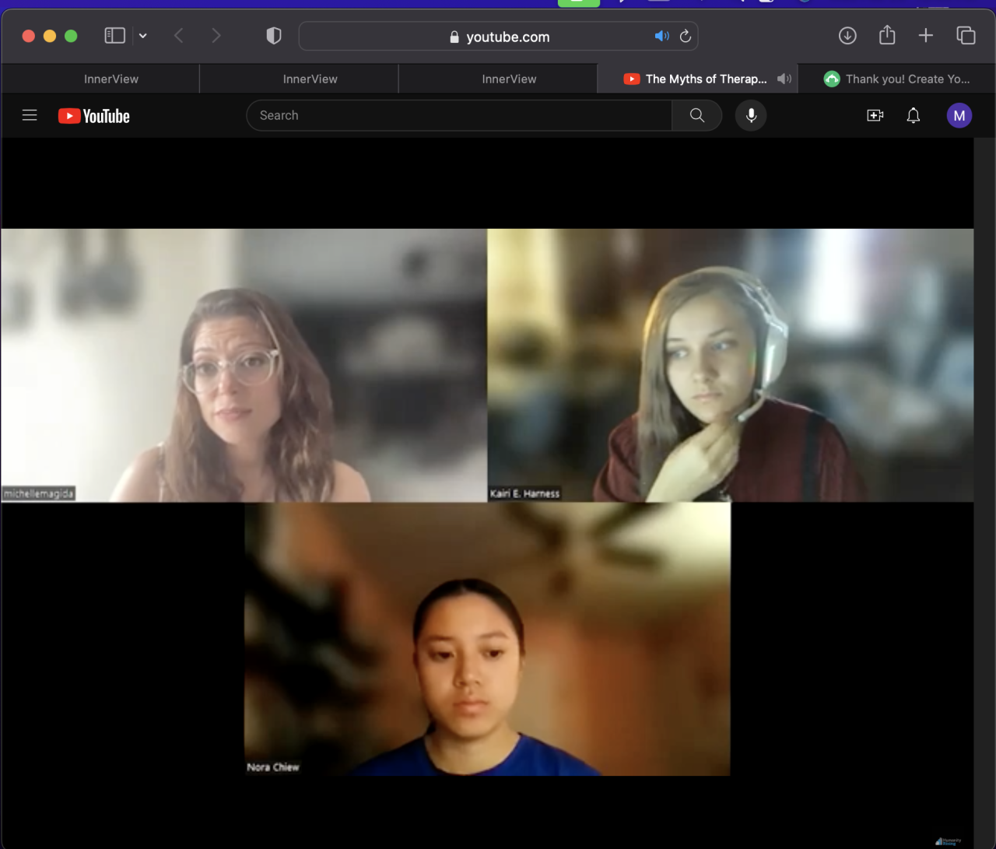996x849 pixels.
Task: Click the Nora Chiew video tile
Action: point(487,639)
